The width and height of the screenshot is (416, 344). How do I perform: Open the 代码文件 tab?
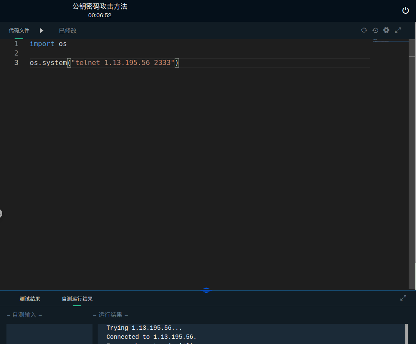[x=19, y=31]
